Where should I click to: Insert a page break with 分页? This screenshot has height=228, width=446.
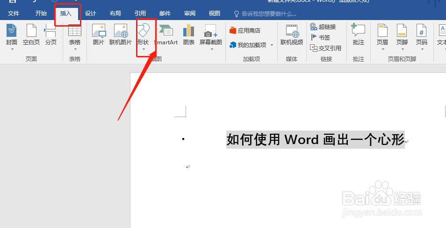pos(50,35)
